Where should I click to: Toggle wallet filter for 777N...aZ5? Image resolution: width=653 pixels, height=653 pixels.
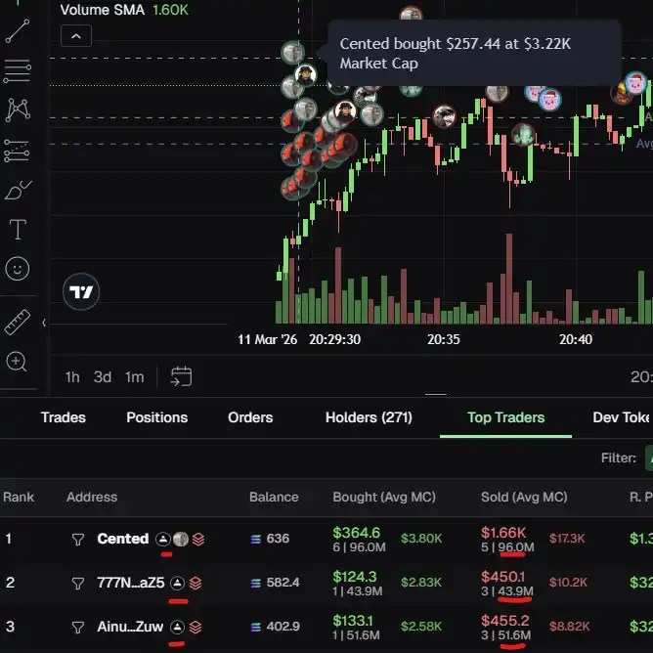point(78,583)
